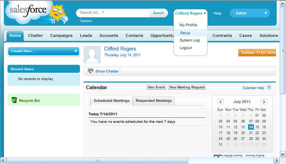286x164 pixels.
Task: Open System Log from user menu
Action: click(190, 40)
